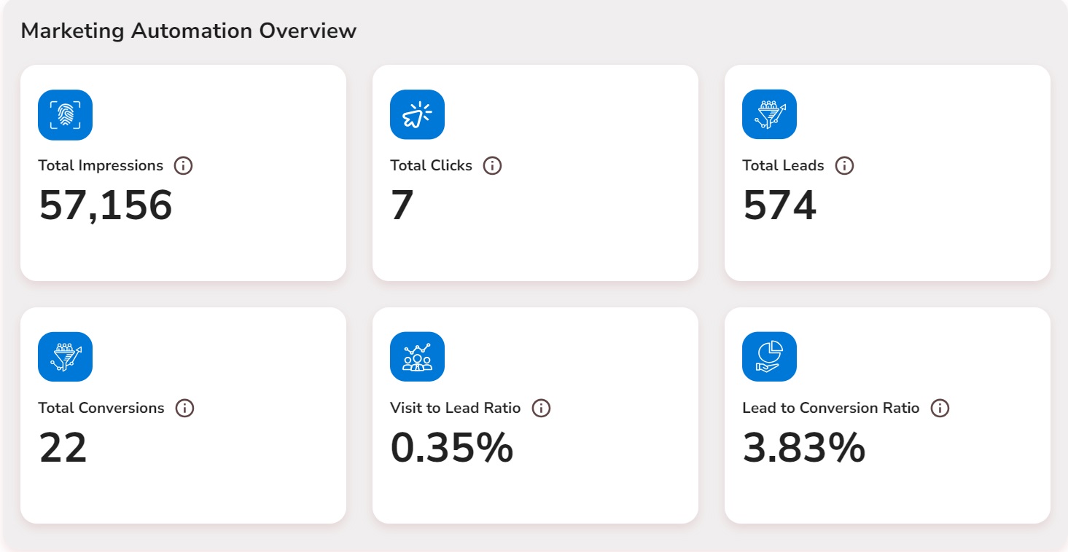Click the funnel icon on Total Leads card
The height and width of the screenshot is (552, 1068).
point(769,114)
